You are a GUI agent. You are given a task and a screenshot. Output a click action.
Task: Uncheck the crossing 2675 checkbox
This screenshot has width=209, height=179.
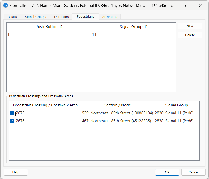pyautogui.click(x=12, y=113)
